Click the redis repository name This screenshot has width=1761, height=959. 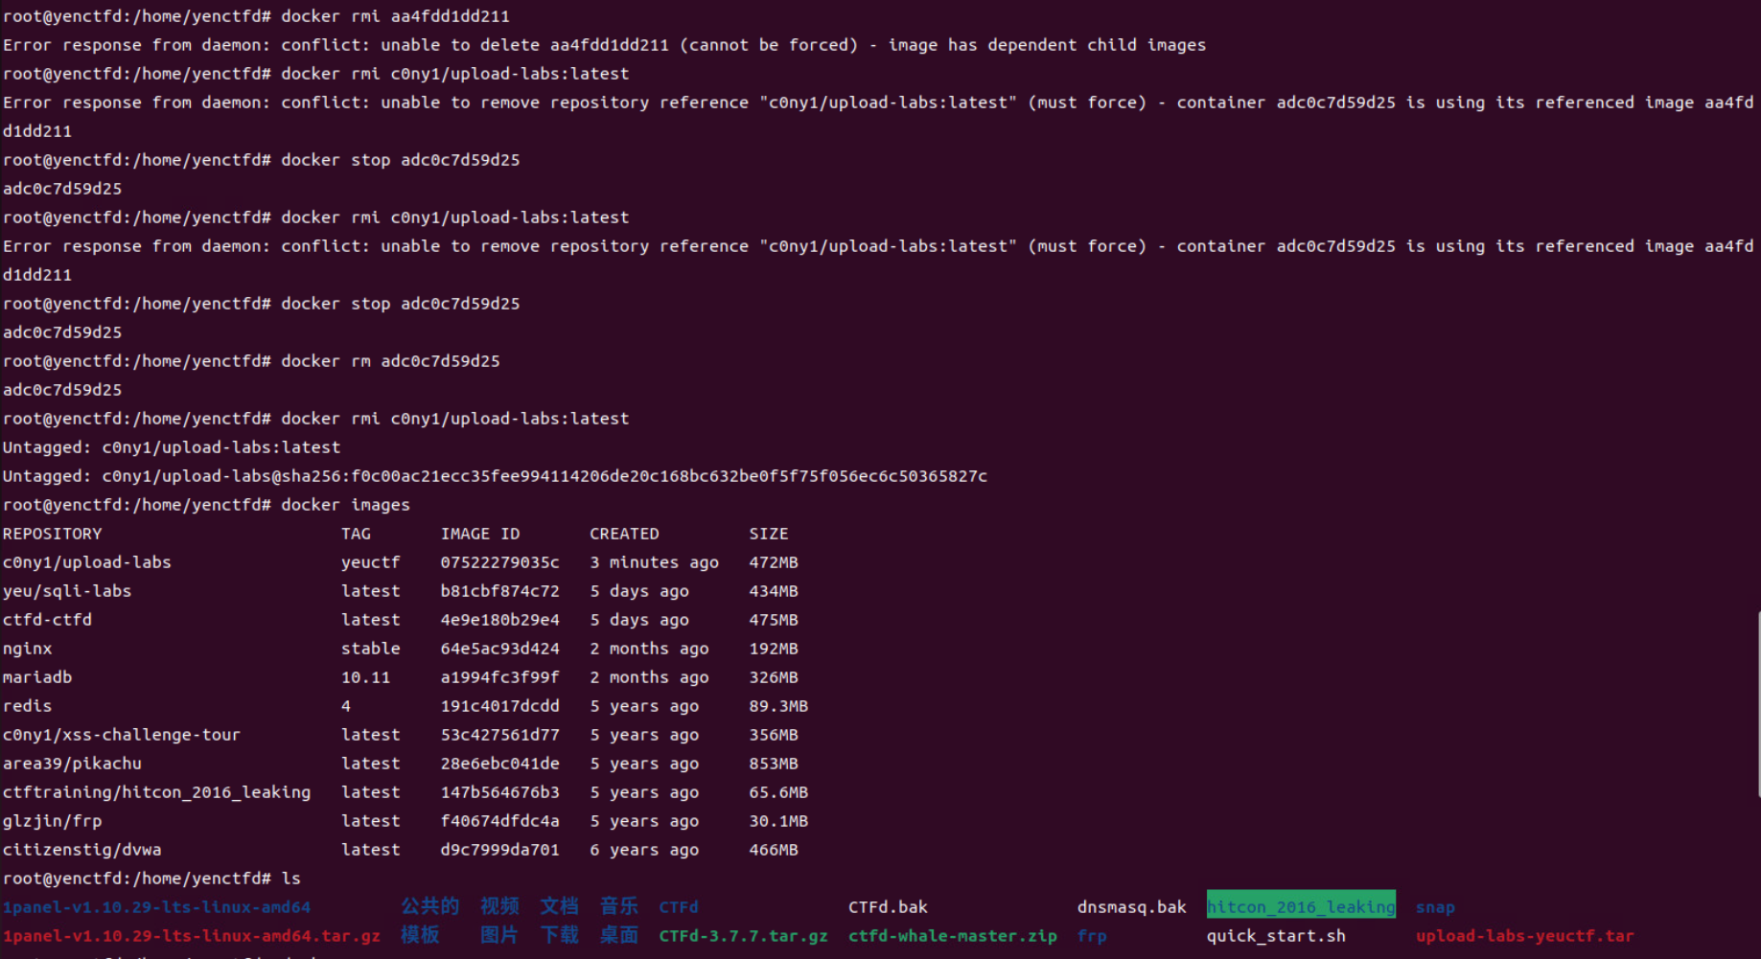point(27,706)
